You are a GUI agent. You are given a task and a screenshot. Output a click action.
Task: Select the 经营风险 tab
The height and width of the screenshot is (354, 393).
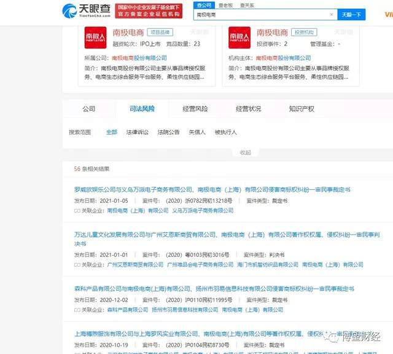[195, 109]
